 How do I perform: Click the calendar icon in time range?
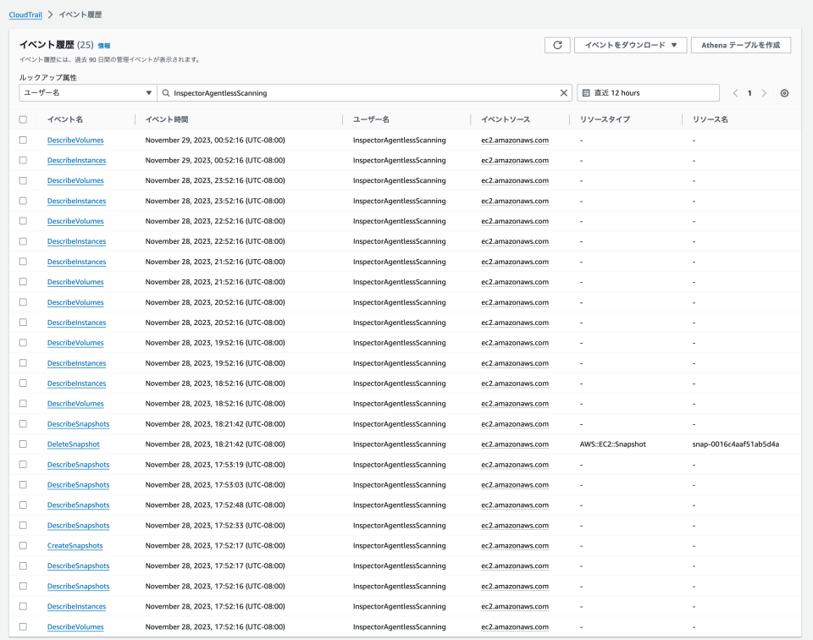point(586,93)
